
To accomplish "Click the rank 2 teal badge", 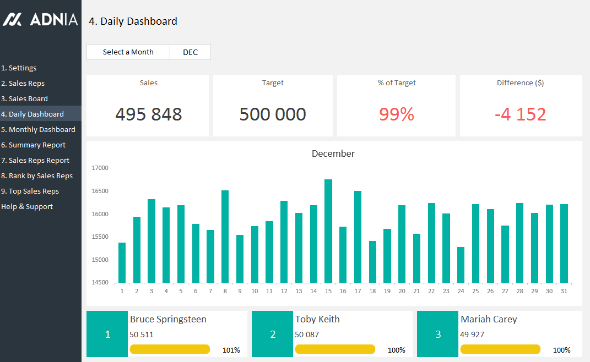I will (x=272, y=334).
